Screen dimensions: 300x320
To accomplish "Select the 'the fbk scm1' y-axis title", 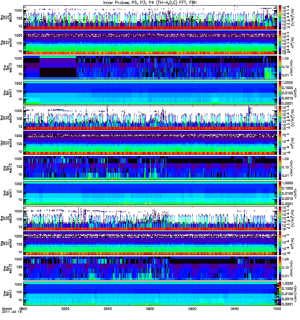I will [x=8, y=294].
